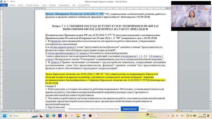Click the русский language indicator in status bar

pos(36,111)
